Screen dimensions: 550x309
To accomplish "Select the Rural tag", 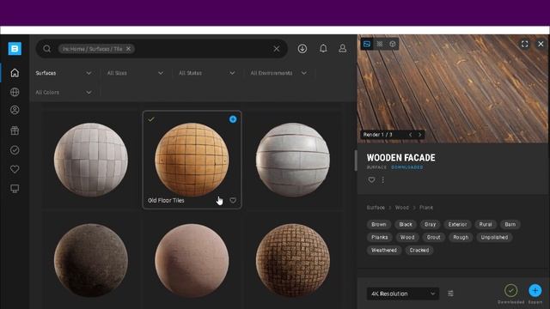I will (486, 224).
